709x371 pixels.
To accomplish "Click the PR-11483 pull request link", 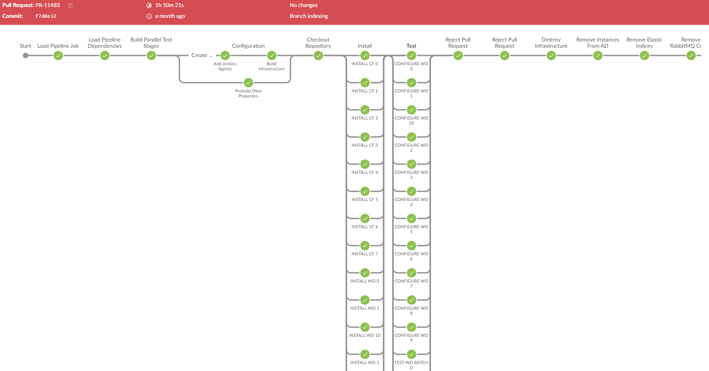I will 47,5.
